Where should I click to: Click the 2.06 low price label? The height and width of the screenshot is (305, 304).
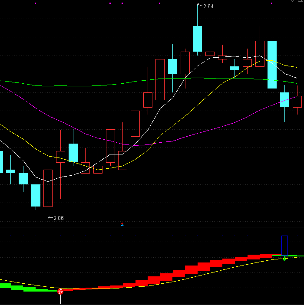tap(59, 218)
